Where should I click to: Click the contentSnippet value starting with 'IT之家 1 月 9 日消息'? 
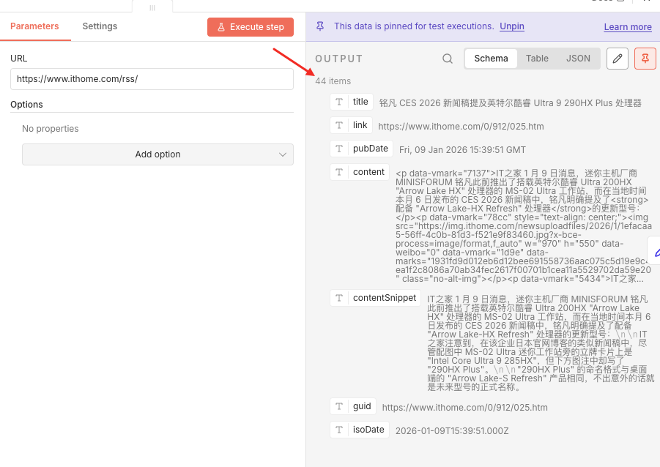pos(541,343)
